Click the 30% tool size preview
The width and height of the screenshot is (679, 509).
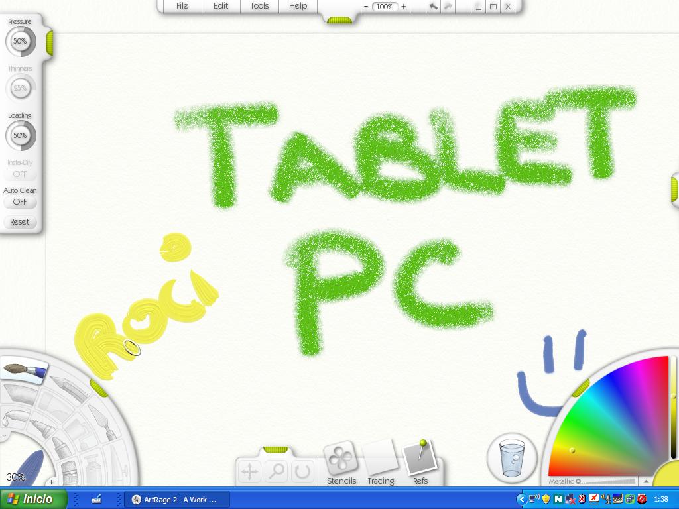click(16, 477)
